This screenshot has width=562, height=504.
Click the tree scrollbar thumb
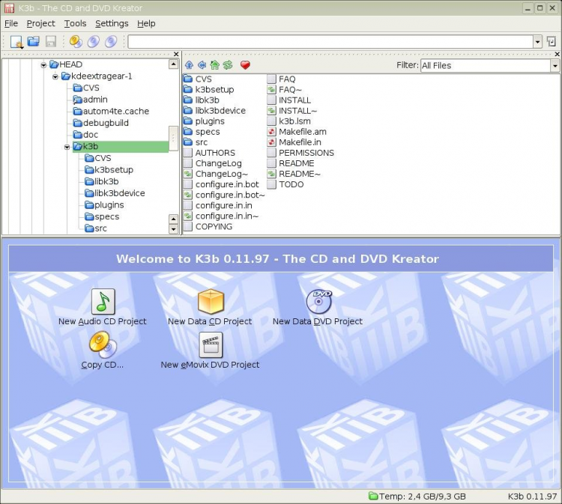coord(174,138)
